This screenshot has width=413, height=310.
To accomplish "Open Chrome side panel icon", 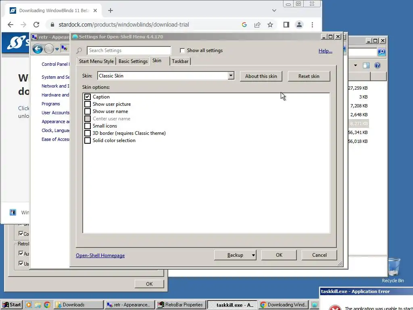I will tap(286, 25).
